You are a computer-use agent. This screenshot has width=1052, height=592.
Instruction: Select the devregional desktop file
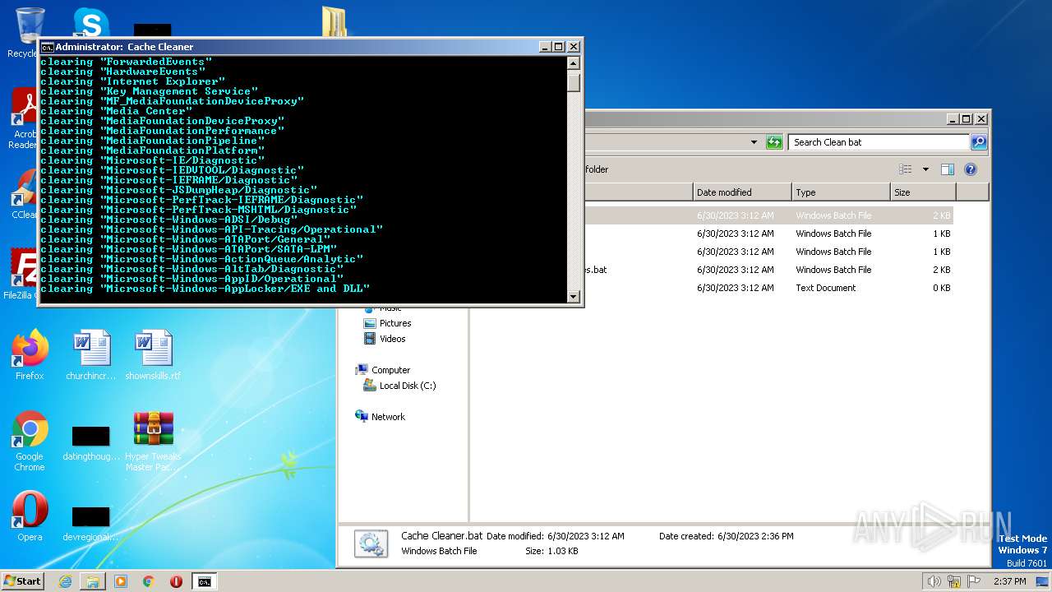pyautogui.click(x=91, y=523)
